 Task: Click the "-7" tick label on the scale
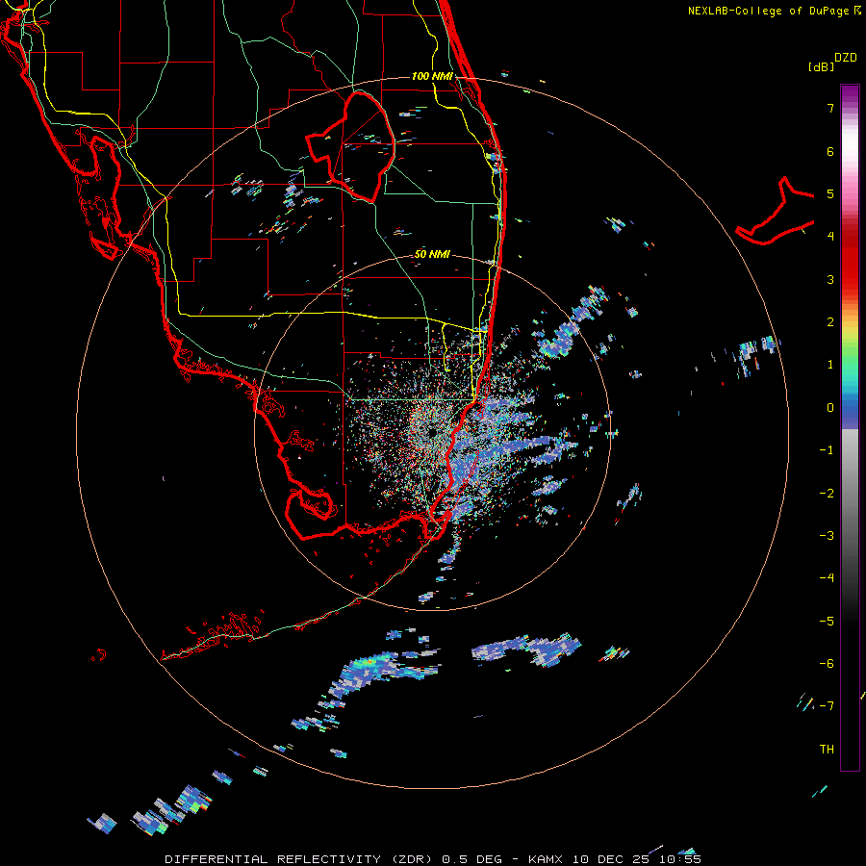[827, 706]
